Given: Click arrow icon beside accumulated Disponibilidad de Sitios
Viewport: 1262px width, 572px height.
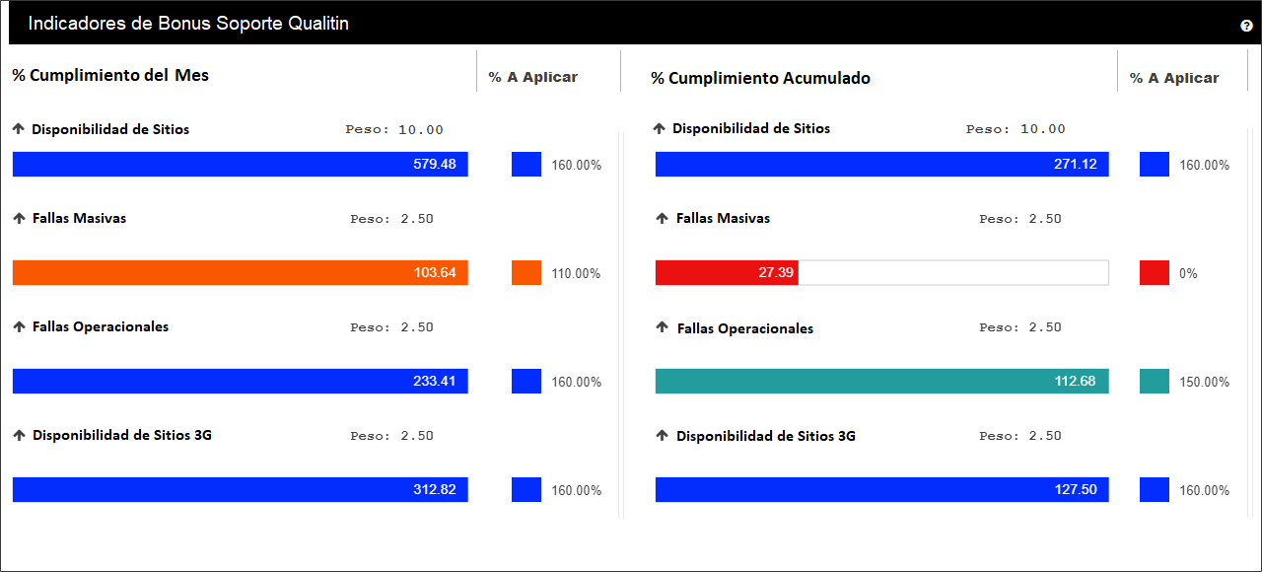Looking at the screenshot, I should [660, 129].
